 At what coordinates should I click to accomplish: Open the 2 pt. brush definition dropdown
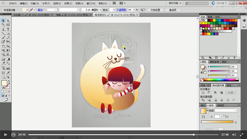click(100, 10)
